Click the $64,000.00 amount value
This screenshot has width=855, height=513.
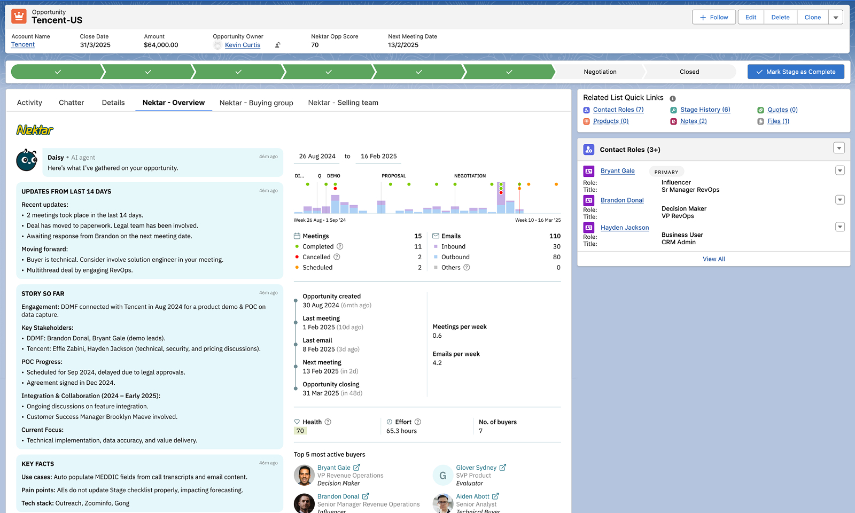click(x=161, y=45)
